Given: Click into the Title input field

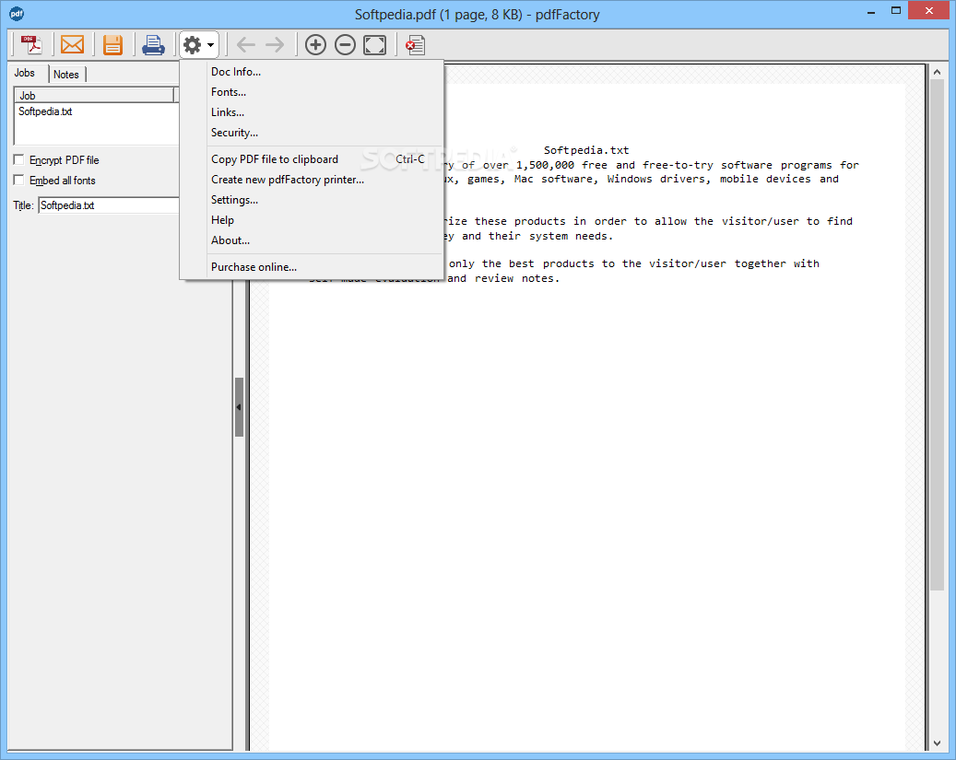Looking at the screenshot, I should point(109,205).
